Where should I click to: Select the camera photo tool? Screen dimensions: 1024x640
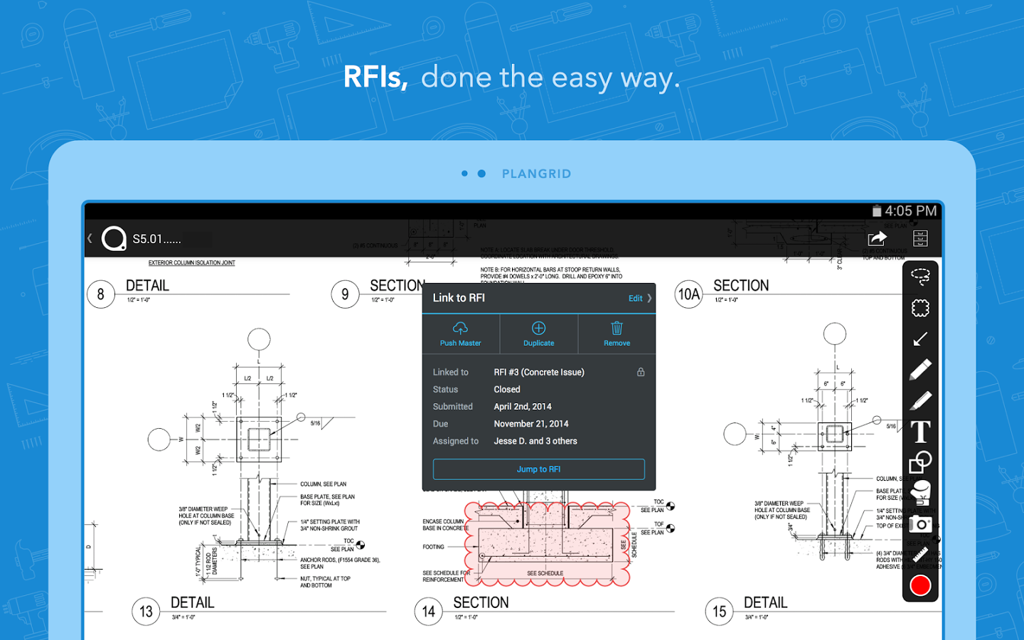pyautogui.click(x=920, y=525)
